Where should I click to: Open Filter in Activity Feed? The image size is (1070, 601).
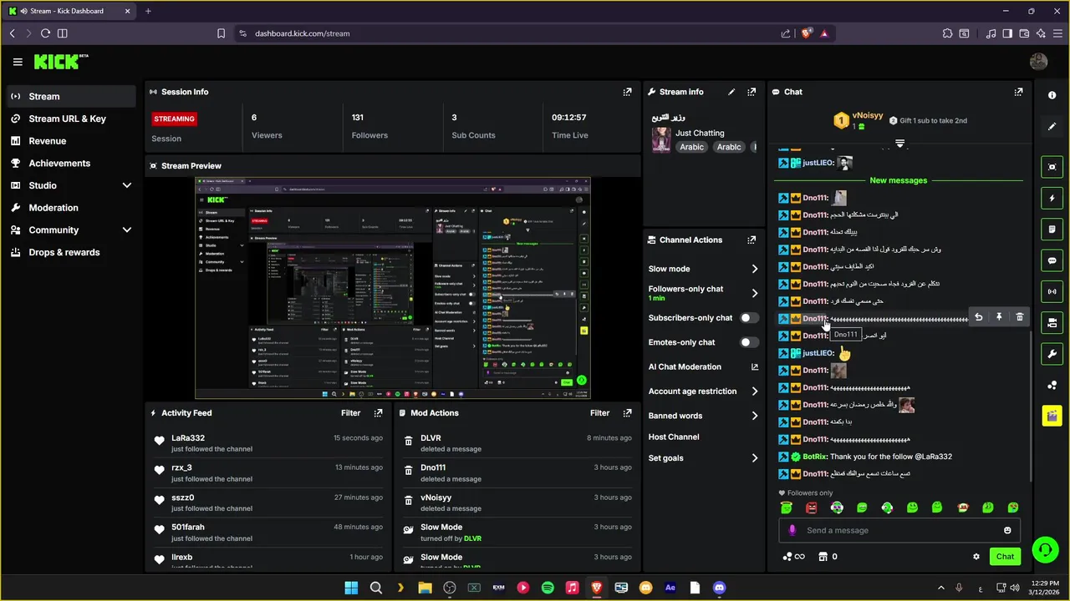350,412
